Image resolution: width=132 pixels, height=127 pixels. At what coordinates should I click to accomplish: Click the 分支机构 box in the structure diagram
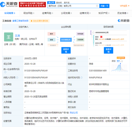coord(80,40)
